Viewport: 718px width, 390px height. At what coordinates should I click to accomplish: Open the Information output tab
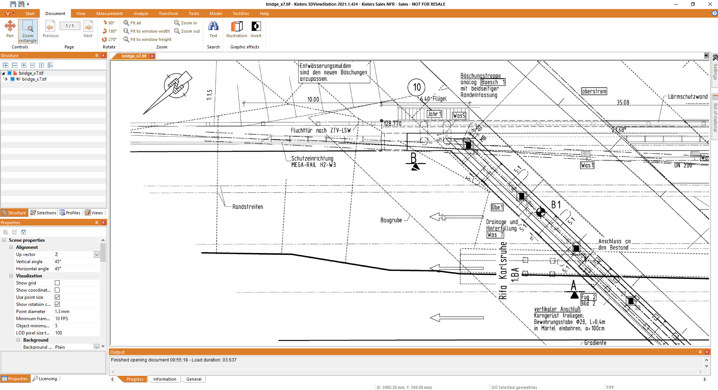pos(165,379)
